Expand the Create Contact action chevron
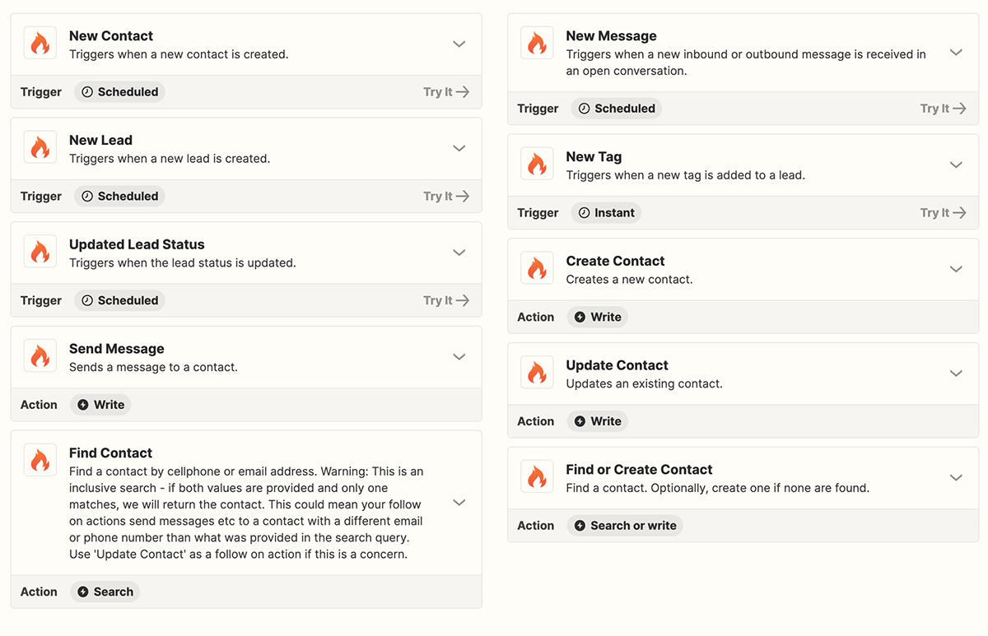 point(956,269)
